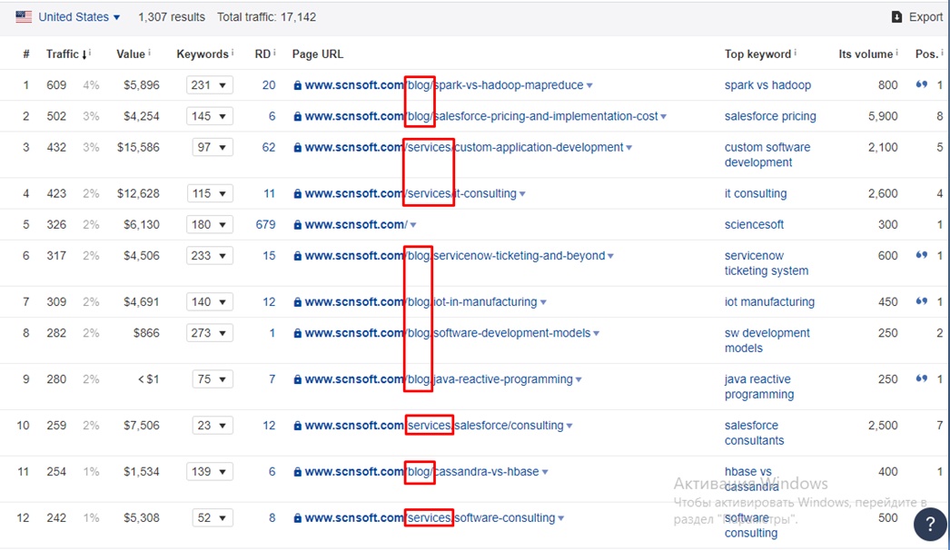Expand URL menu arrow for salesforce-pricing-and-implementation-cost
Image resolution: width=950 pixels, height=550 pixels.
coord(663,117)
